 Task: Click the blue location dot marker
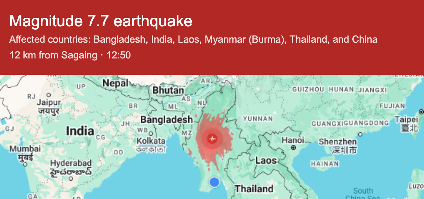point(214,182)
